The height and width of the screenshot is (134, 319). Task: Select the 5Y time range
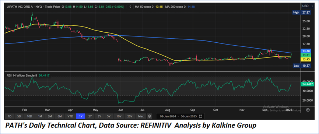pyautogui.click(x=108, y=116)
